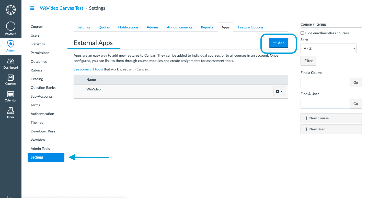Click the New User button
The width and height of the screenshot is (368, 198).
331,129
